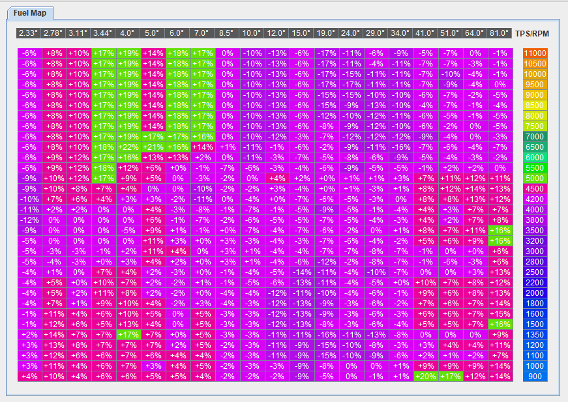Click the 1800 RPM row label
The image size is (568, 402).
[535, 304]
